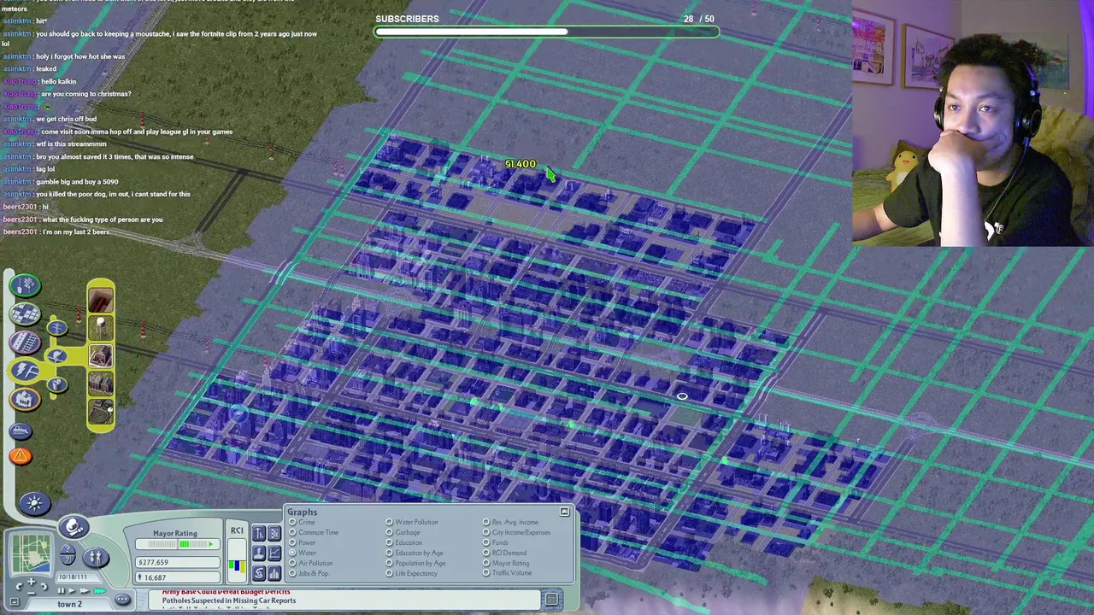Select the Population by Age graph
Viewport: 1094px width, 615px height.
390,563
